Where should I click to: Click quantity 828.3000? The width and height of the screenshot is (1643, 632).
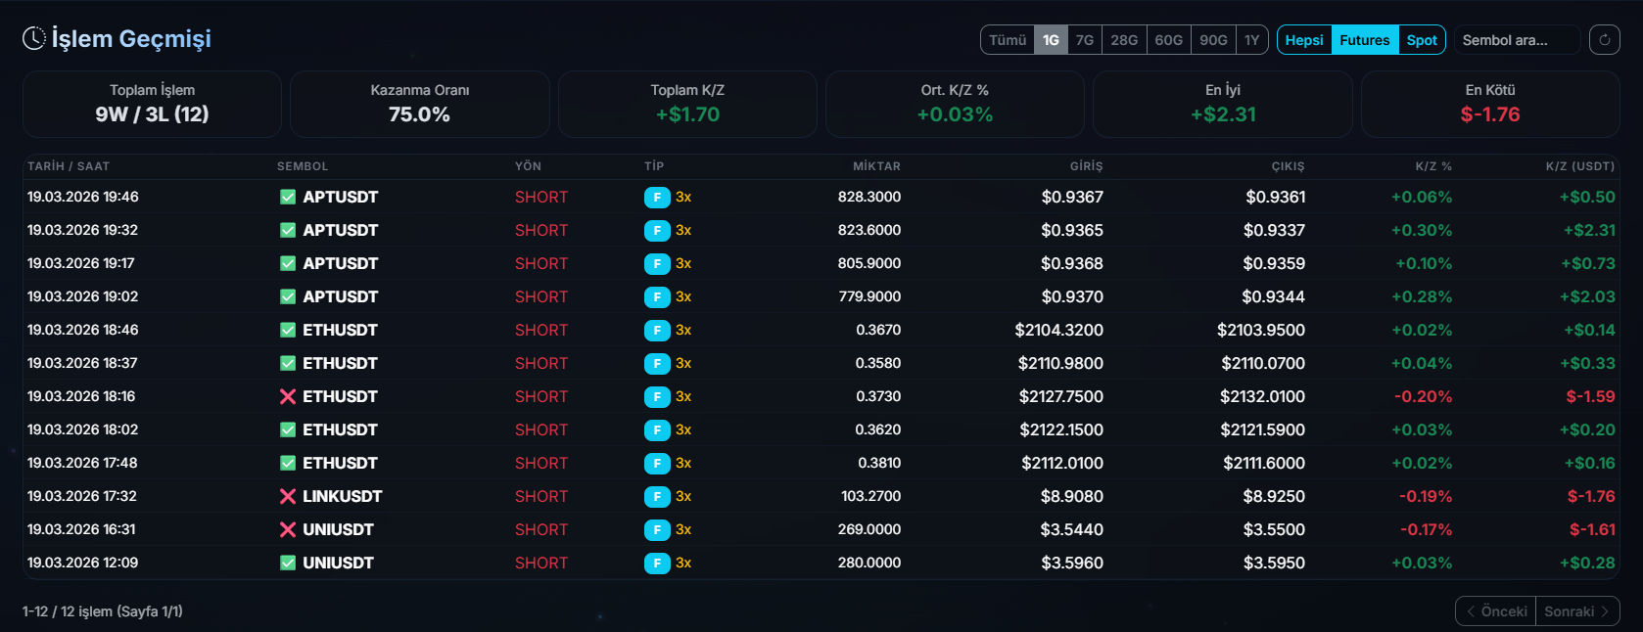(x=869, y=197)
